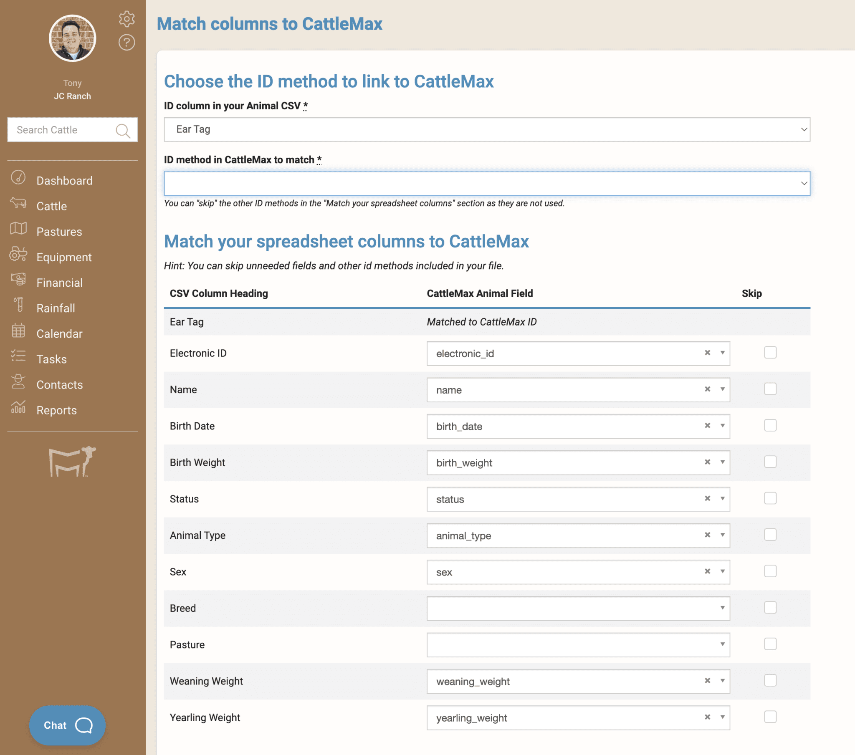Open settings gear icon in sidebar
Viewport: 855px width, 755px height.
126,19
